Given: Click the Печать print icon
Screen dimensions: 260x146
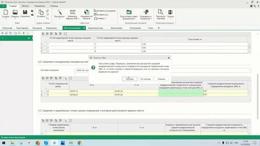Looking at the screenshot, I should pyautogui.click(x=170, y=12).
